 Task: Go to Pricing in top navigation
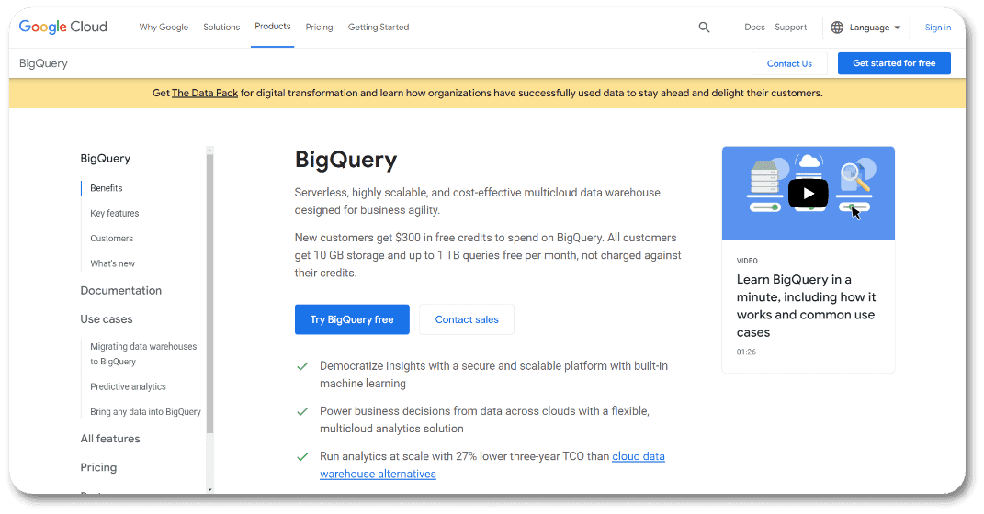tap(319, 27)
